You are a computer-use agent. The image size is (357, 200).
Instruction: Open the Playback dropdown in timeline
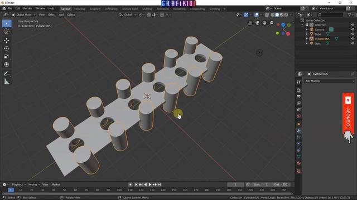tap(18, 184)
